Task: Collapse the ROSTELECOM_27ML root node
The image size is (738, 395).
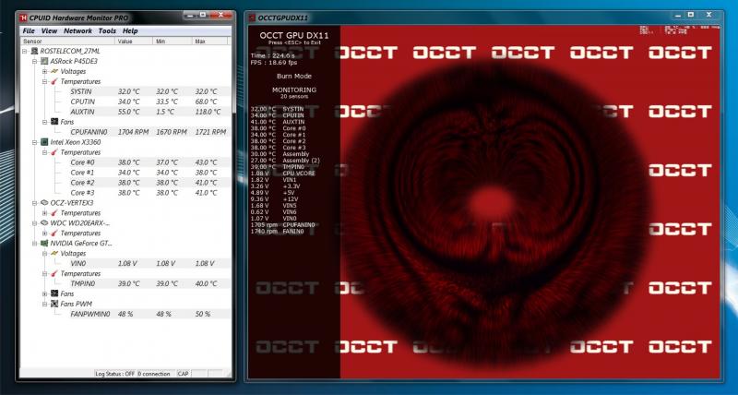Action: 25,51
